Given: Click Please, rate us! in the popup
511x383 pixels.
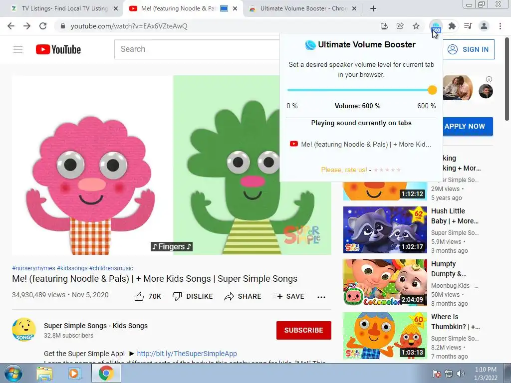Looking at the screenshot, I should [x=344, y=170].
